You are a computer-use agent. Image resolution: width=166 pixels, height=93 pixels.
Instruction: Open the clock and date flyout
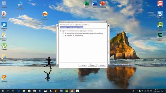point(156,91)
